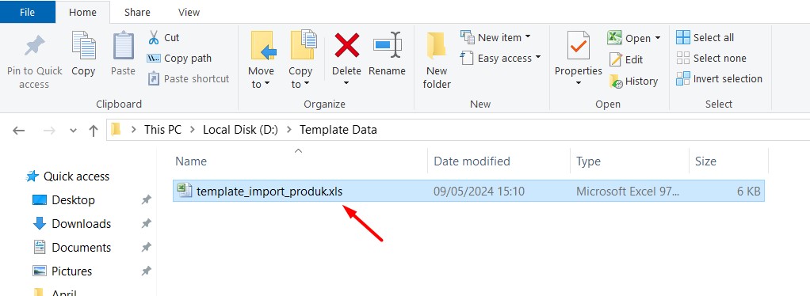
Task: Open the File menu tab
Action: tap(28, 12)
